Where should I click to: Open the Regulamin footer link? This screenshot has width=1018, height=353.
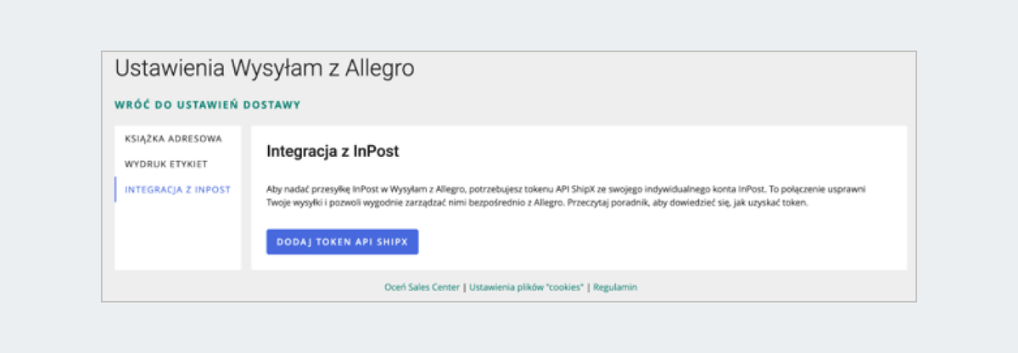615,288
